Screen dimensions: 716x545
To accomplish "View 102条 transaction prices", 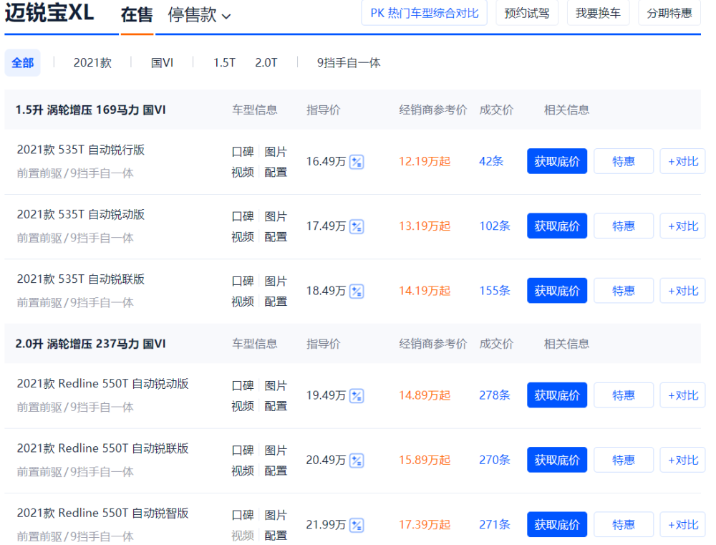I will tap(495, 226).
